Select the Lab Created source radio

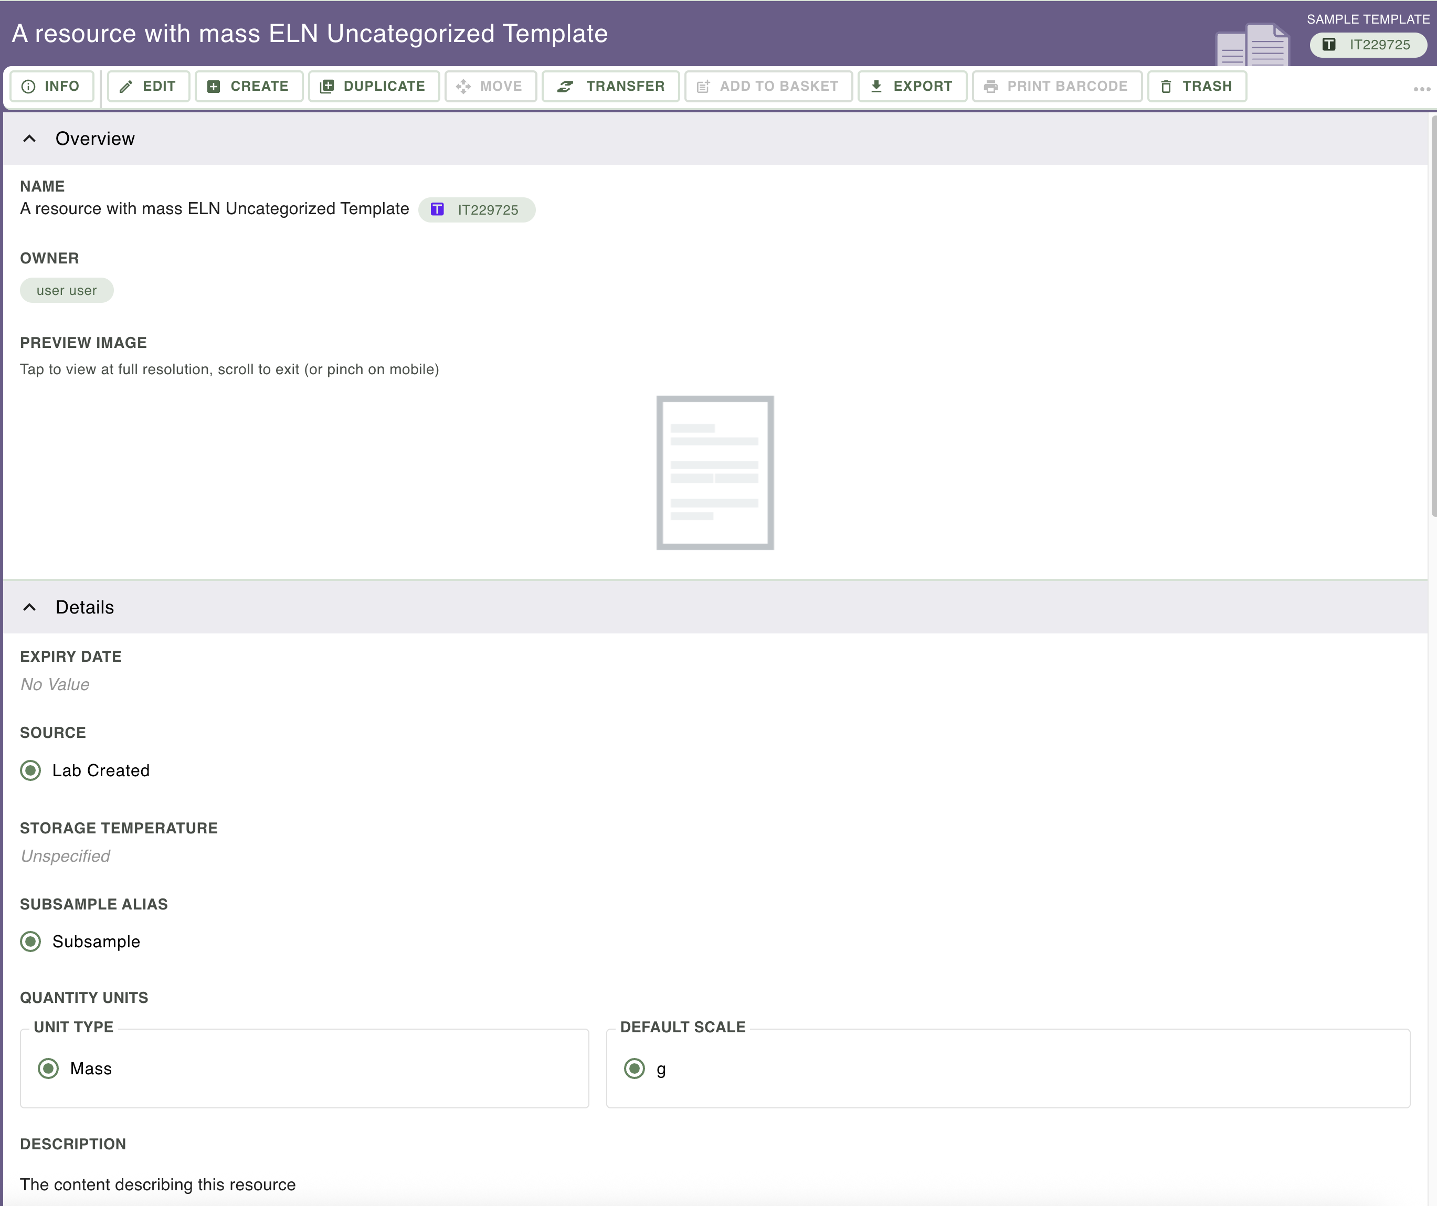31,770
